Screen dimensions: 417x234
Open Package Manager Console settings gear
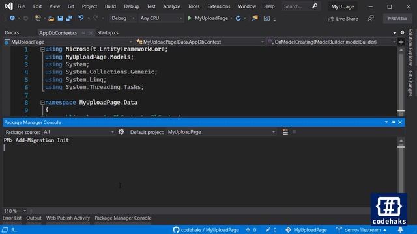(x=121, y=131)
